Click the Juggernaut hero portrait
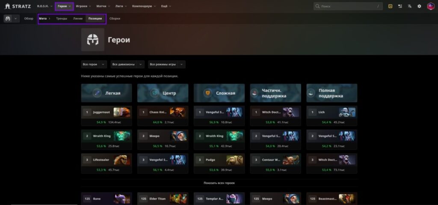 [122, 113]
